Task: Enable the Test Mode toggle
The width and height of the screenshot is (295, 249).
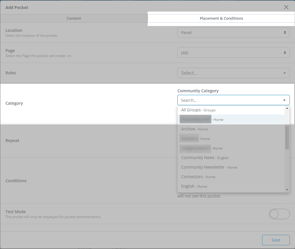Action: pyautogui.click(x=279, y=214)
